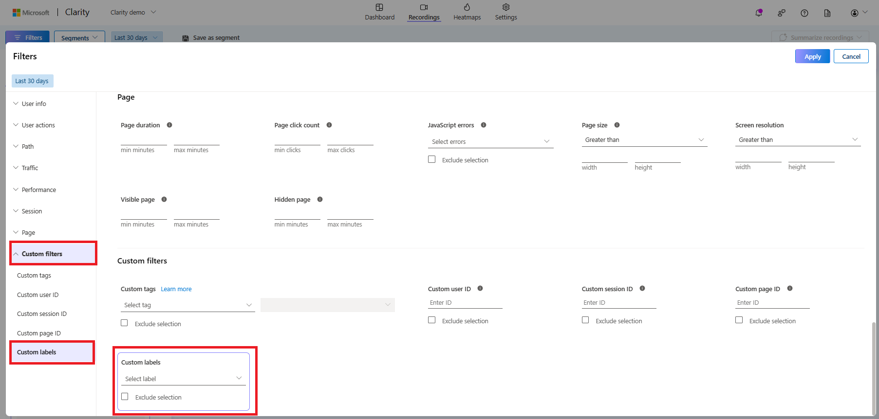
Task: Open the account profile icon
Action: pos(855,13)
